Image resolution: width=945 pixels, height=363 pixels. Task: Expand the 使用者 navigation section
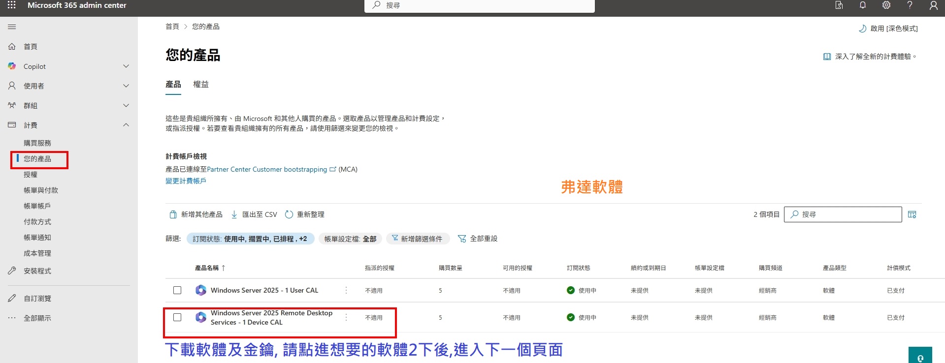[x=126, y=86]
